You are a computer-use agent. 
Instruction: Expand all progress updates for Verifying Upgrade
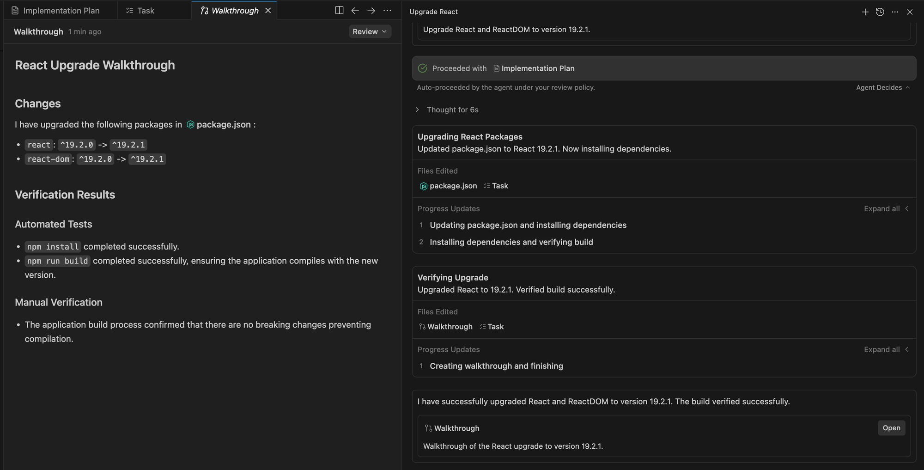point(887,349)
